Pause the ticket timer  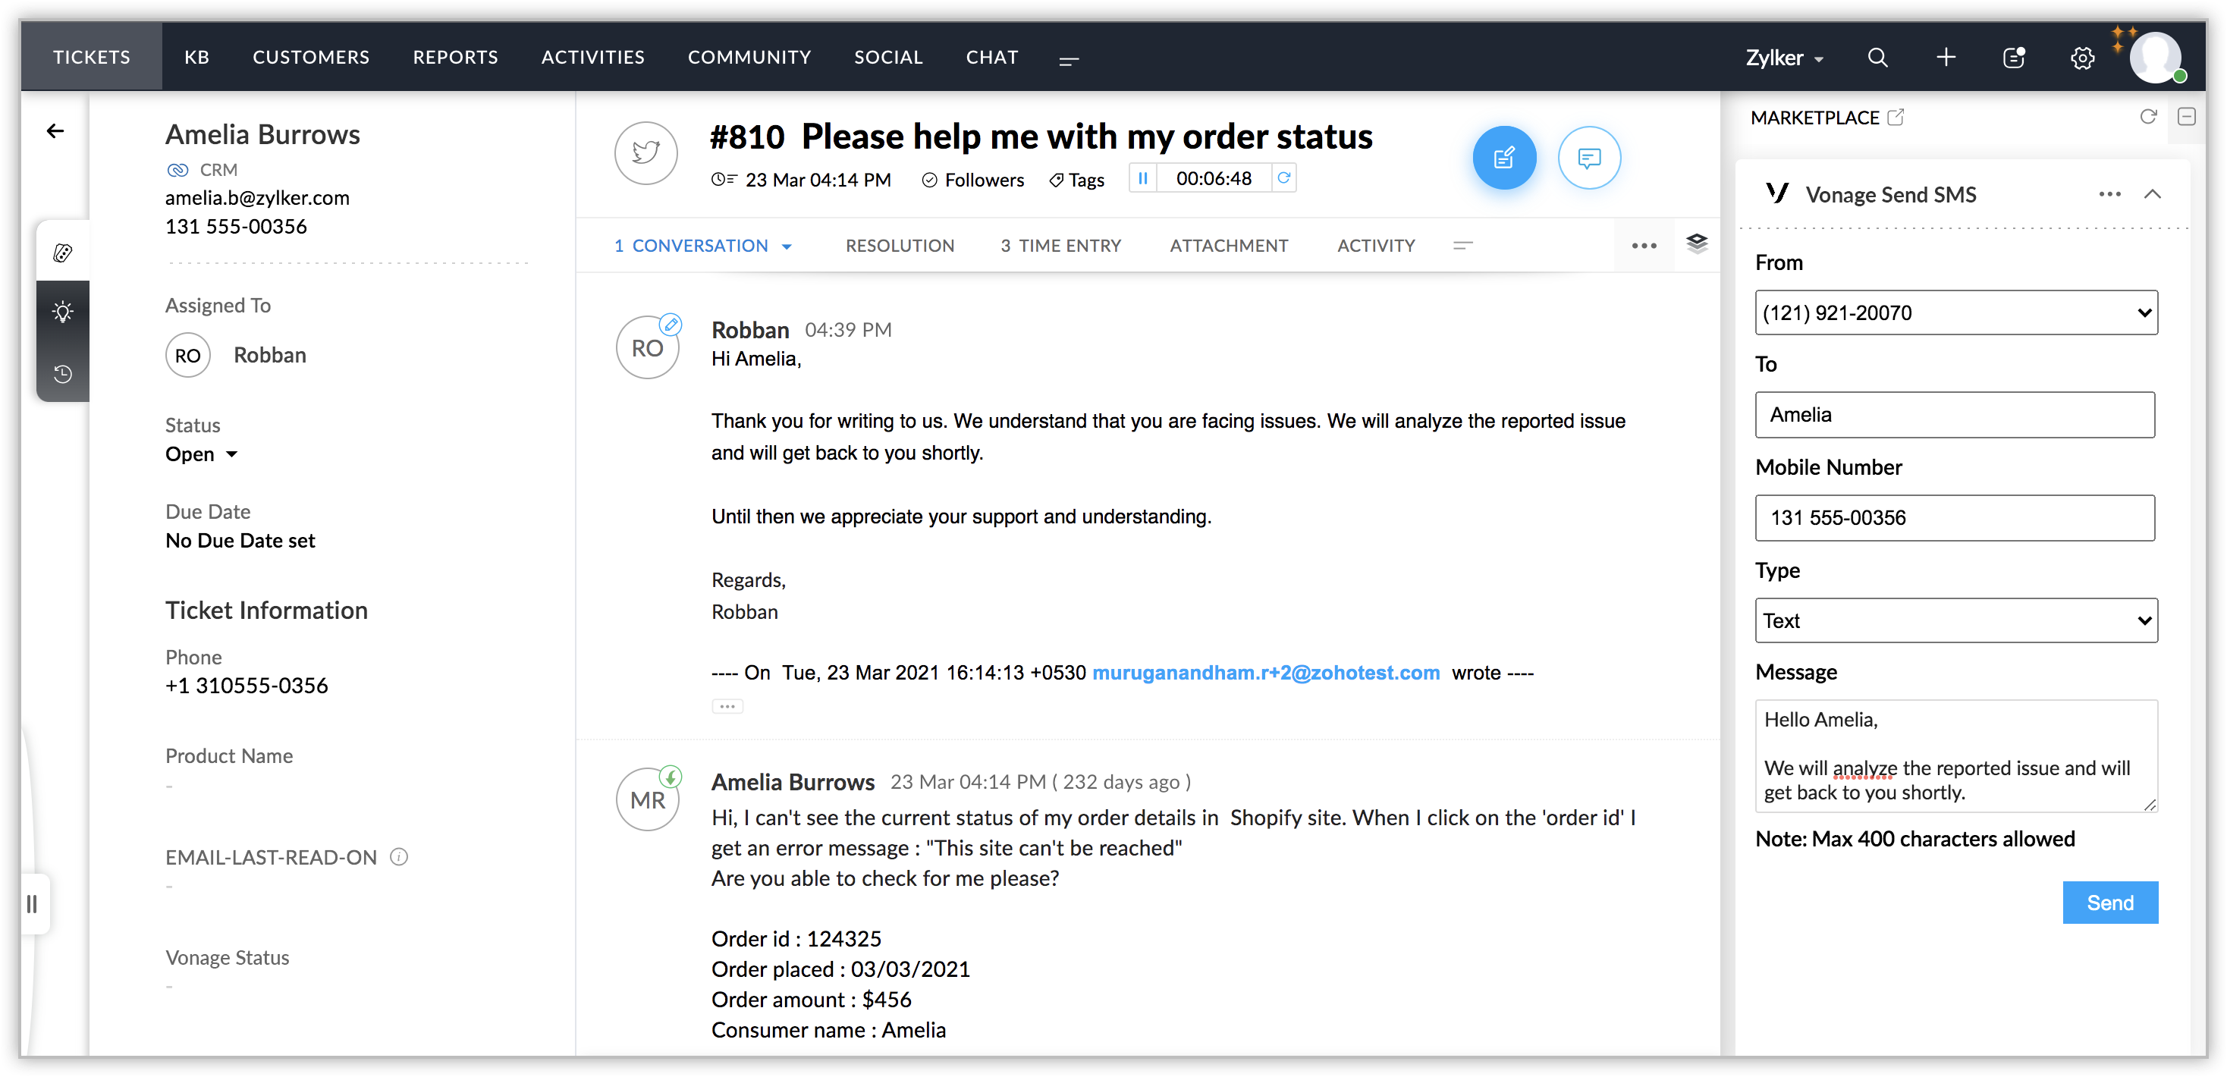click(1142, 178)
